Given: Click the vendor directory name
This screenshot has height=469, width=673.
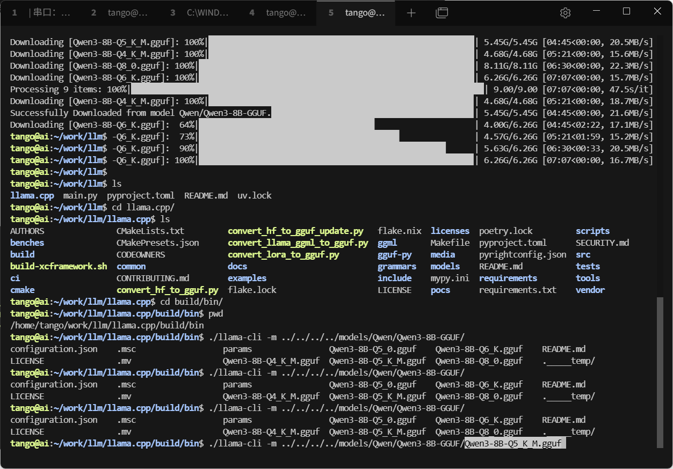Looking at the screenshot, I should [x=590, y=290].
